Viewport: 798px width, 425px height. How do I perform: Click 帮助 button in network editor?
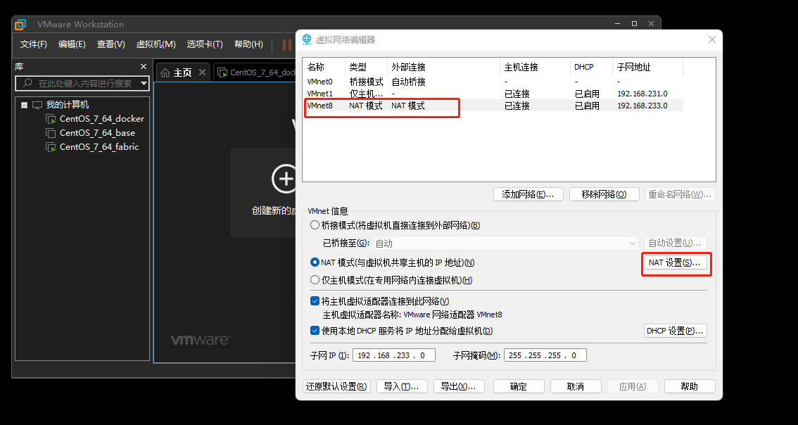tap(690, 386)
